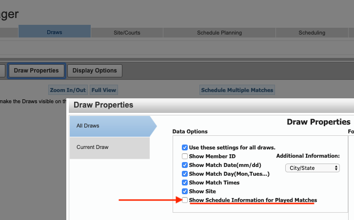Open the City/State Additional Information dropdown
Screen dimensions: 354x220
[313, 168]
